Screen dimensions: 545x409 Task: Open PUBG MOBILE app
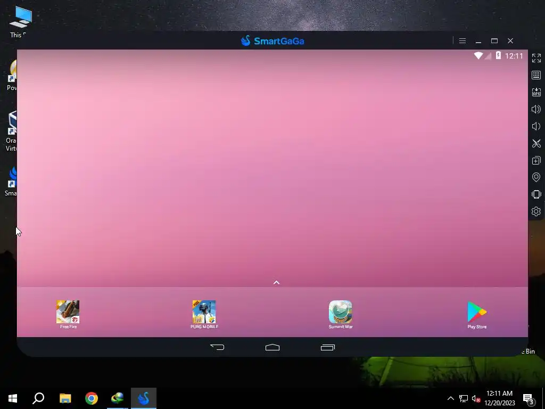[204, 314]
